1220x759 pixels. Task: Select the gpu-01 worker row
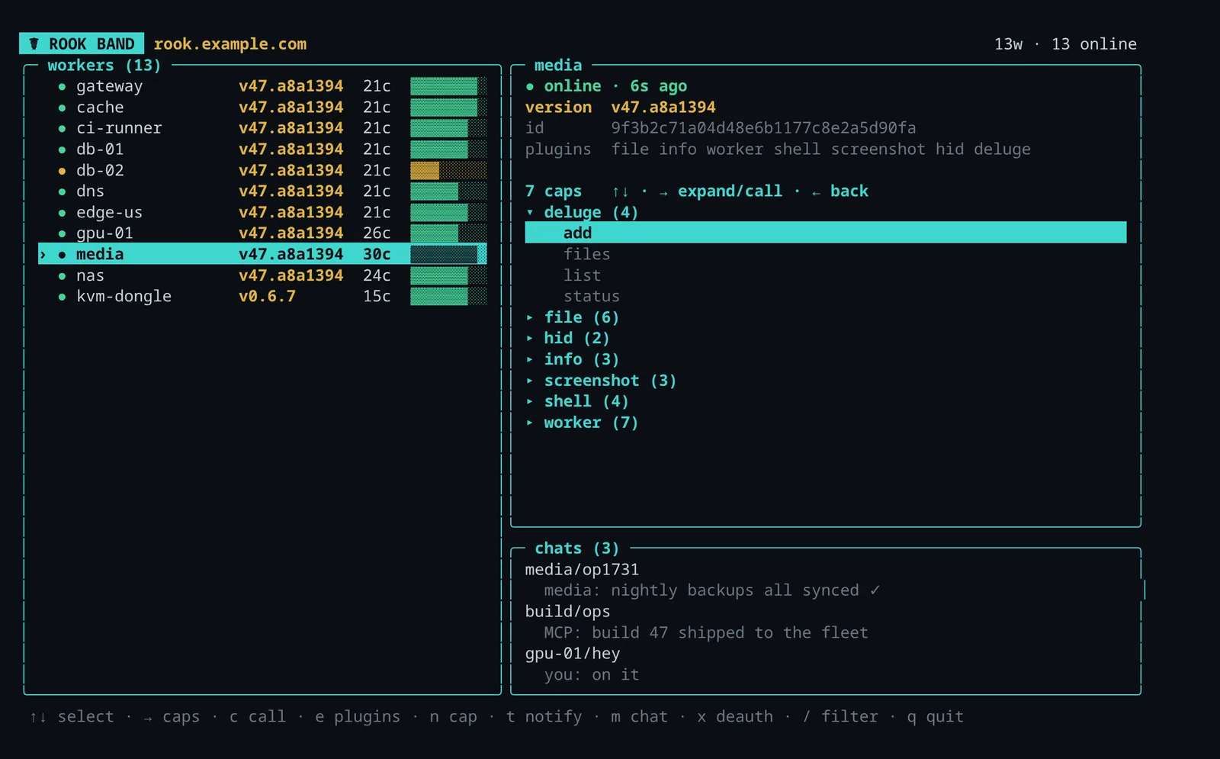point(263,233)
